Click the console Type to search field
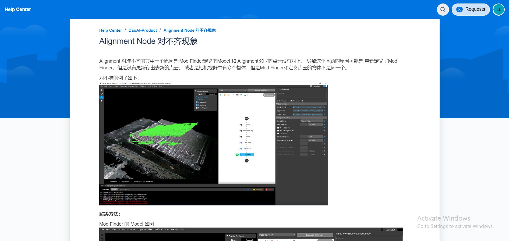The width and height of the screenshot is (509, 241). click(180, 190)
